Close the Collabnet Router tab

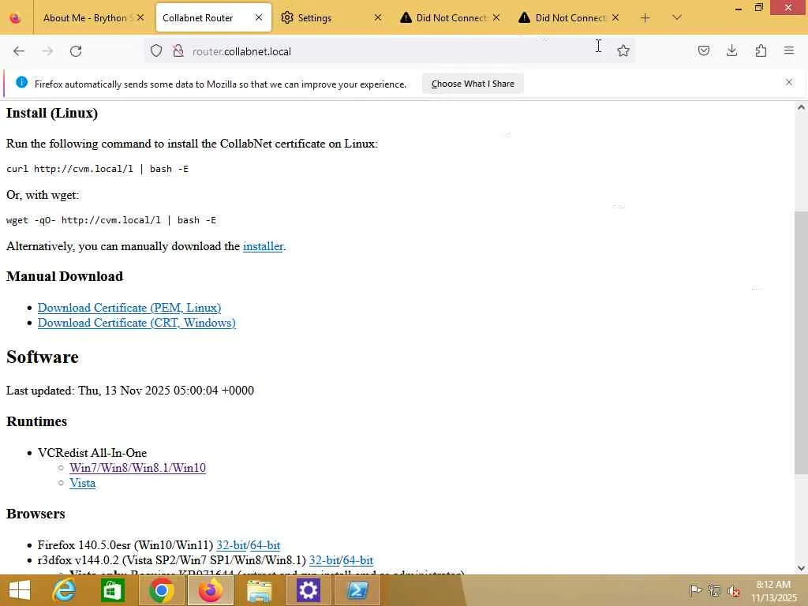(259, 17)
